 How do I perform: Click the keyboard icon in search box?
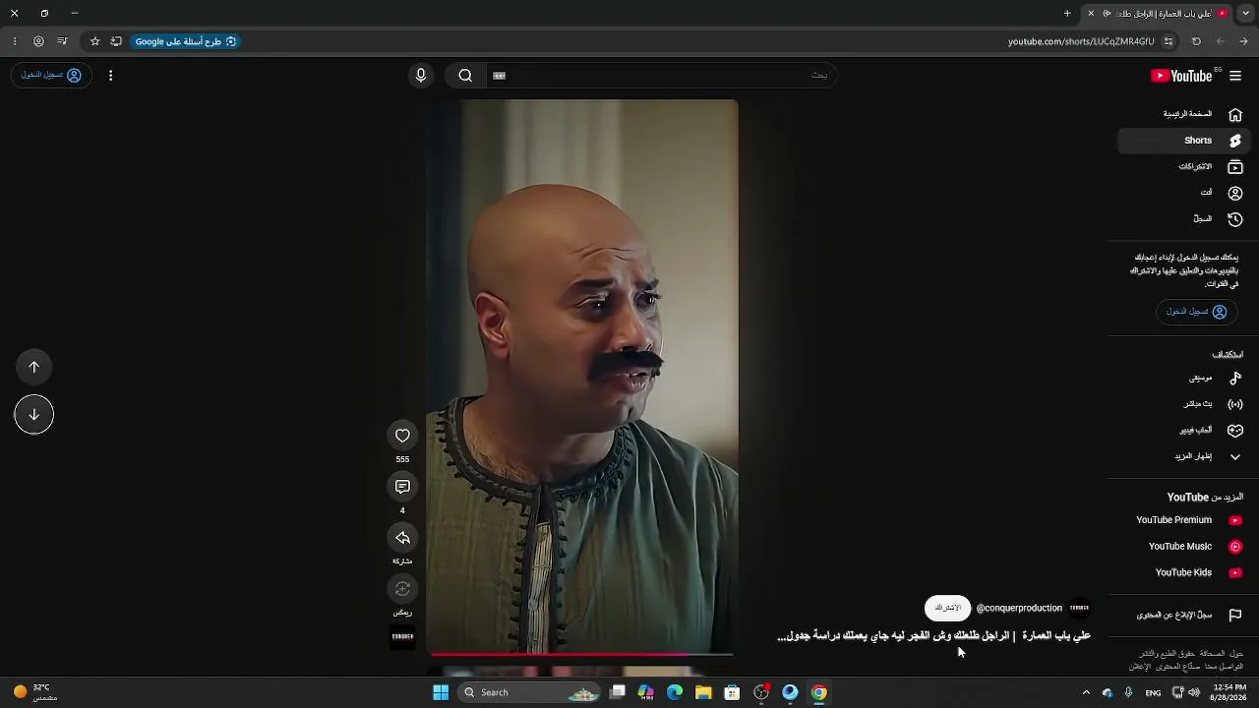pyautogui.click(x=499, y=76)
